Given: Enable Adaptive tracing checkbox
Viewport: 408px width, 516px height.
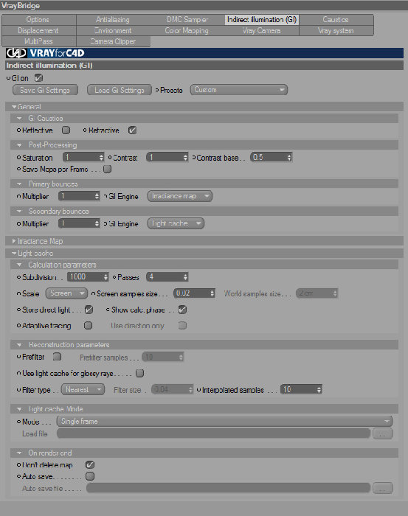Looking at the screenshot, I should pyautogui.click(x=88, y=326).
